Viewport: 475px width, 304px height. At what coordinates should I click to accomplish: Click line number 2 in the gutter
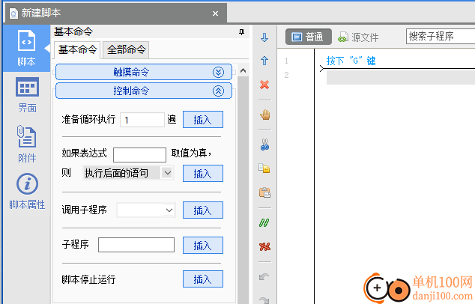[287, 75]
